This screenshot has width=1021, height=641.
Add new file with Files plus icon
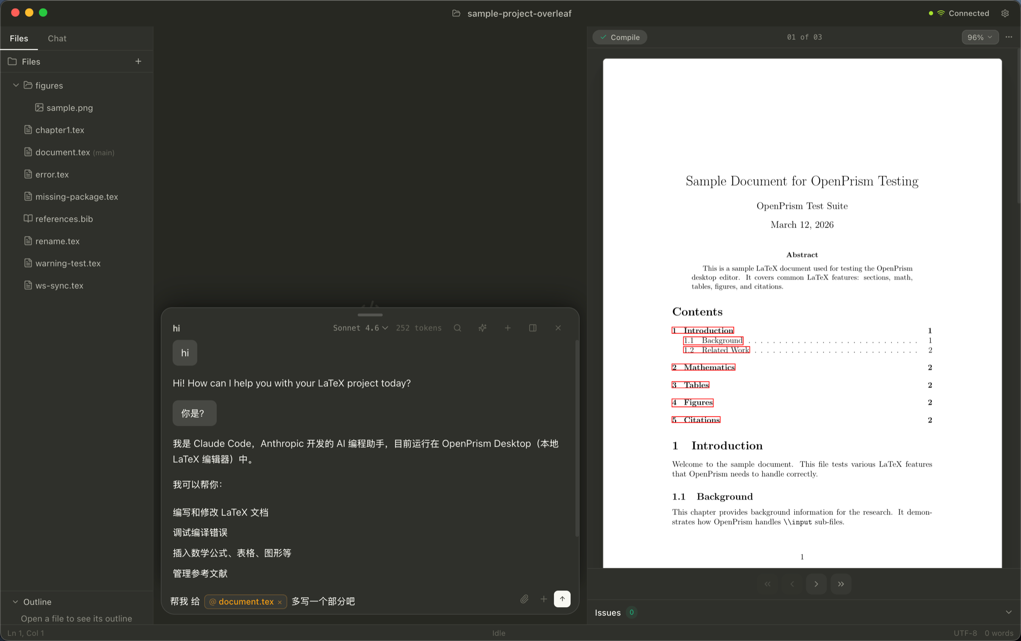point(138,62)
